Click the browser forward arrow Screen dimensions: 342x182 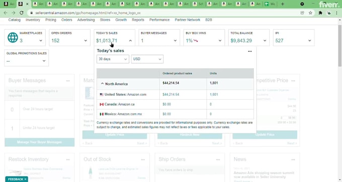click(13, 13)
